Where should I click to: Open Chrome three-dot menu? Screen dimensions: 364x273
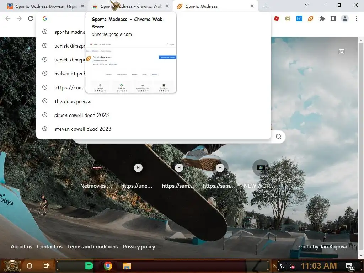tap(356, 18)
